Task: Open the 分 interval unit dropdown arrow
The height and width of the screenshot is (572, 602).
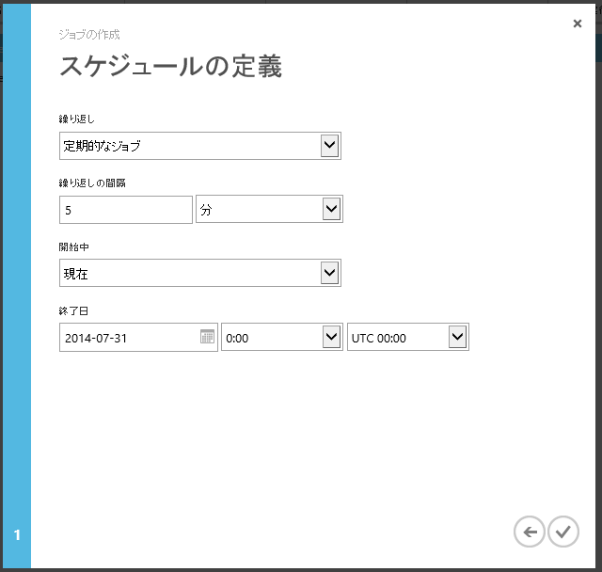Action: (331, 209)
